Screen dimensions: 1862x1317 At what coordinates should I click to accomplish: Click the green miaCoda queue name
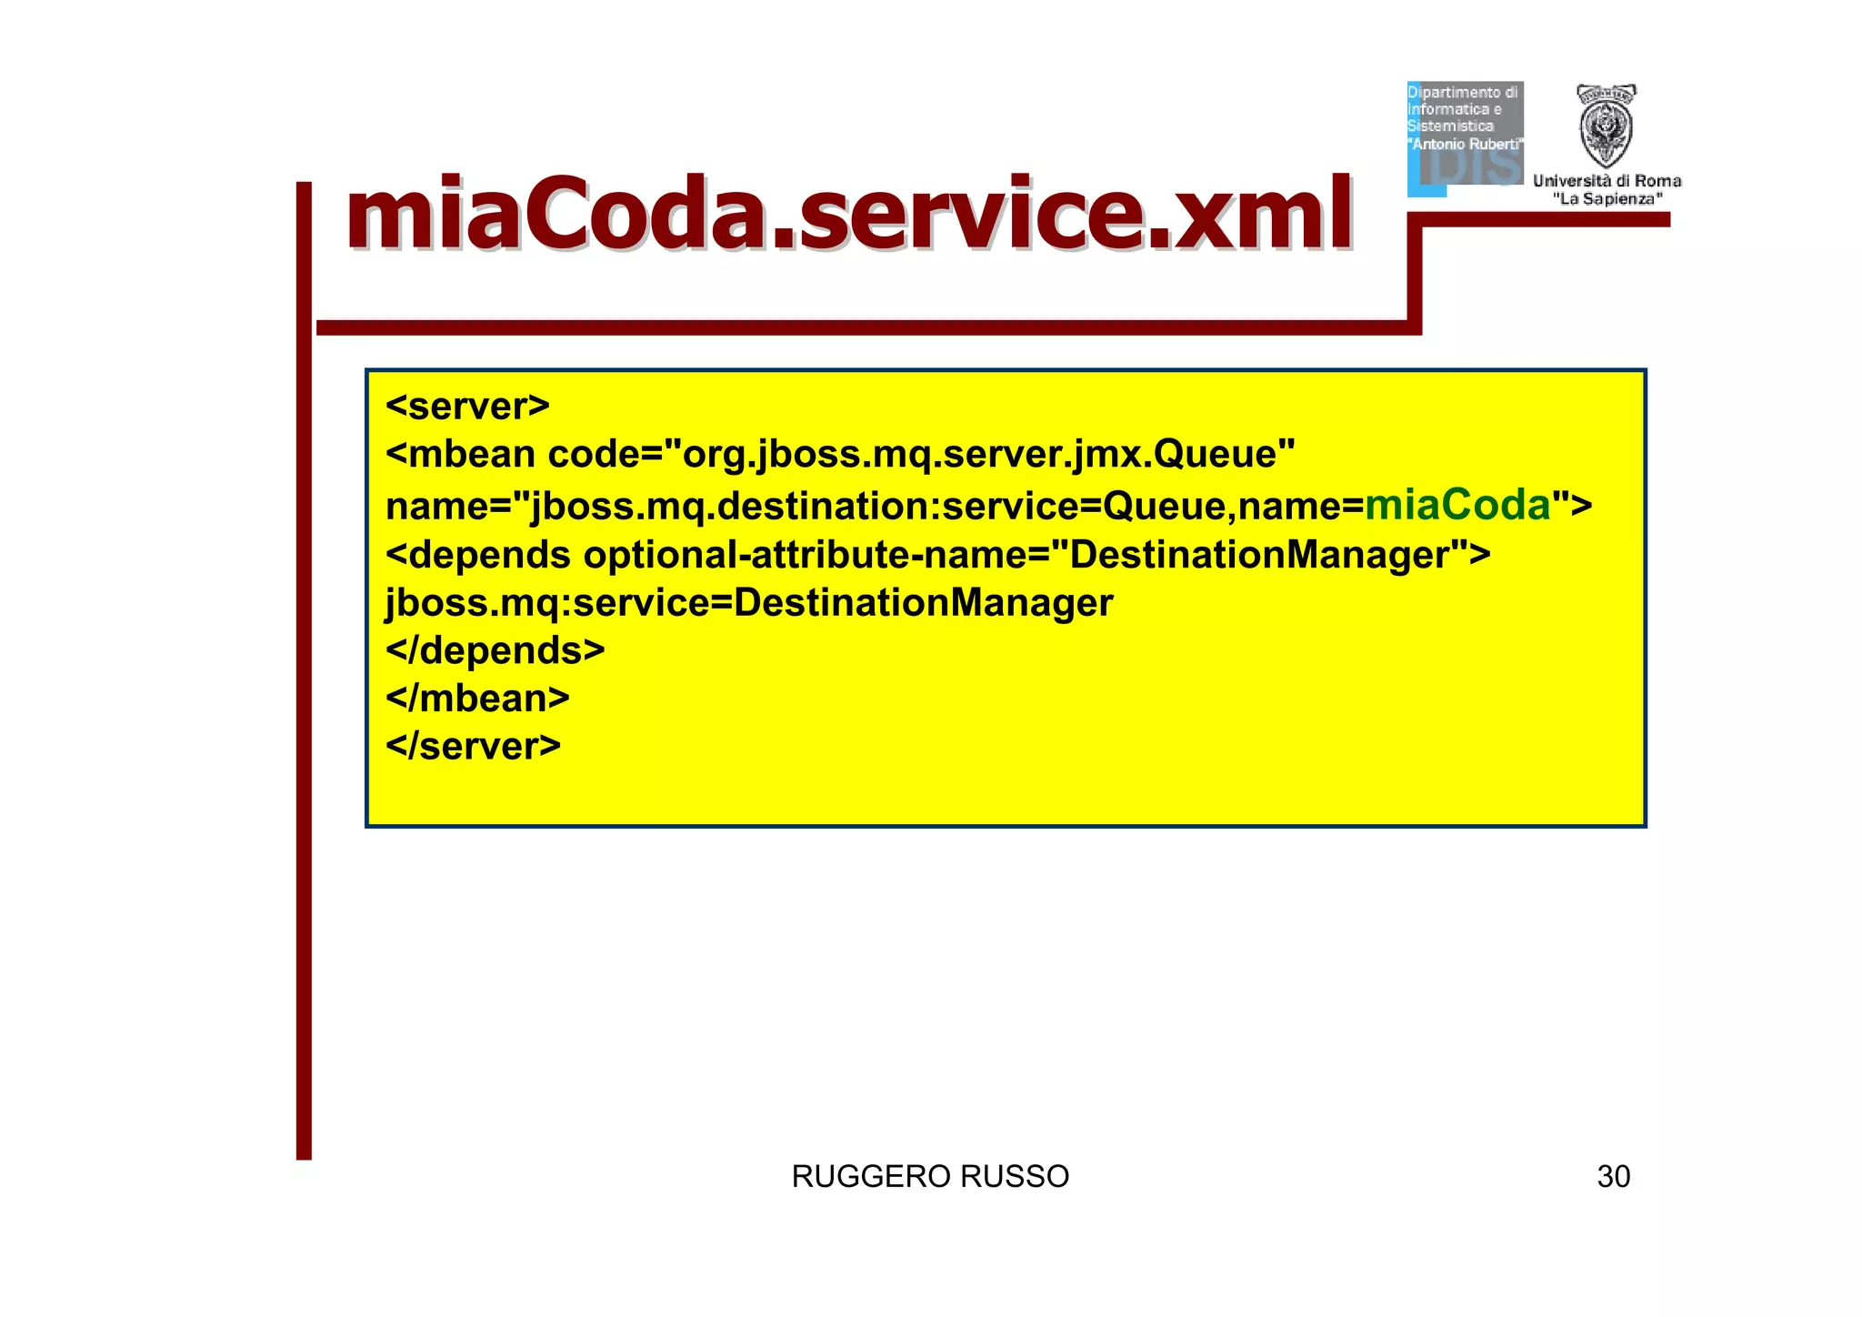coord(1457,505)
